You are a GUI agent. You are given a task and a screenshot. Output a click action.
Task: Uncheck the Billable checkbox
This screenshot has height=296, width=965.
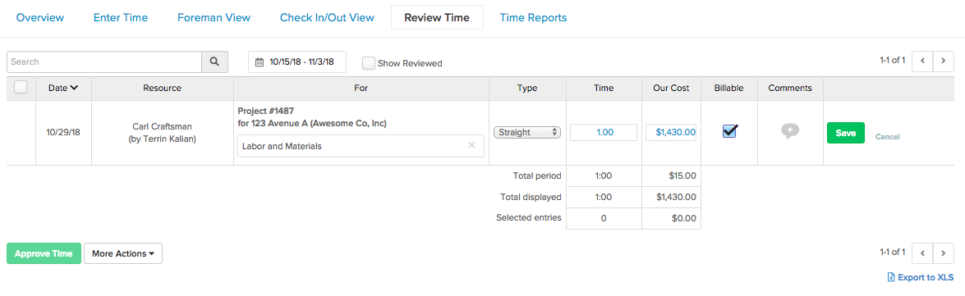click(730, 131)
